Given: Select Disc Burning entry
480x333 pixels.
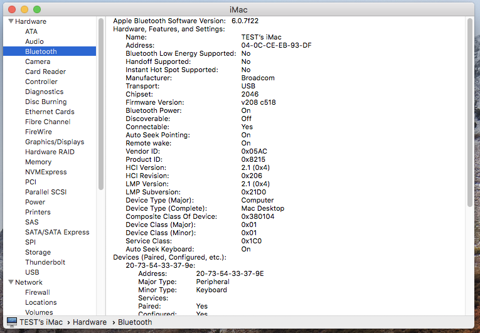Looking at the screenshot, I should click(46, 102).
